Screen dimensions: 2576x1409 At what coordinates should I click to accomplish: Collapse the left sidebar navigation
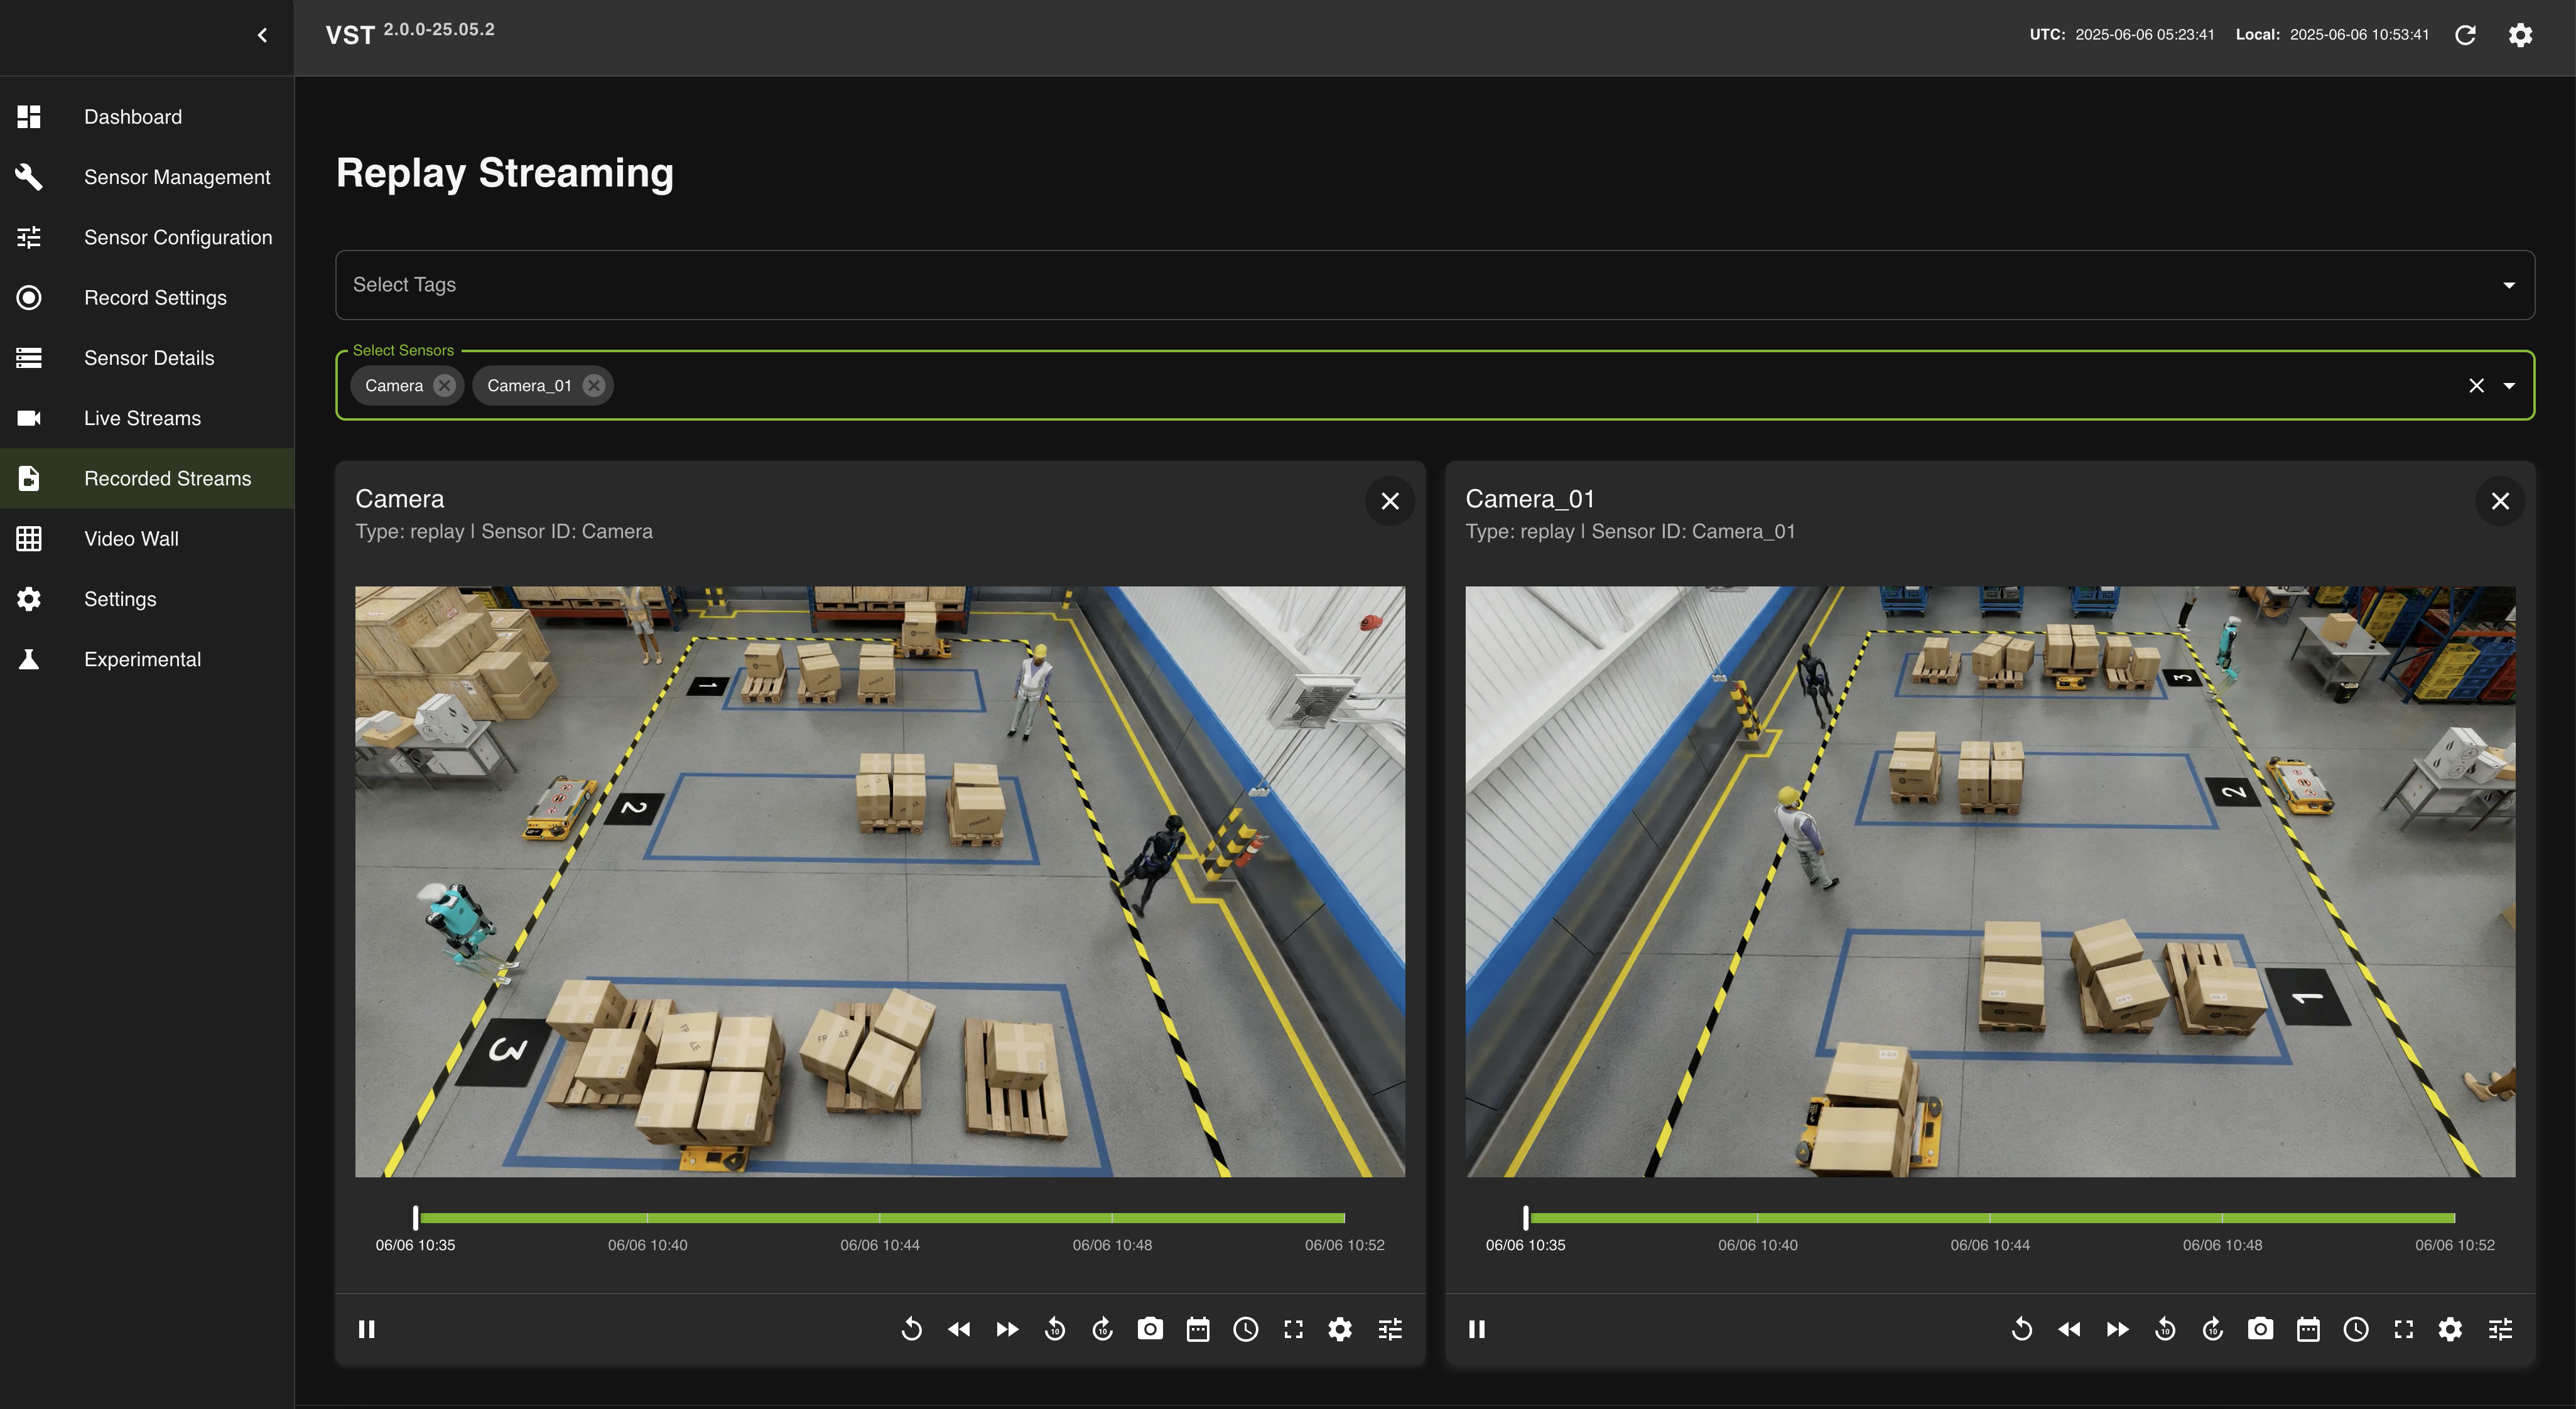tap(262, 36)
